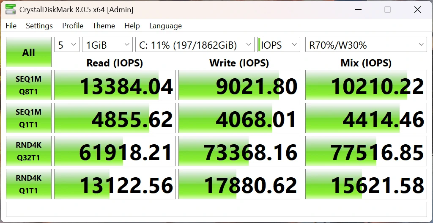The height and width of the screenshot is (223, 433).
Task: Open the IOPS unit dropdown
Action: [279, 44]
